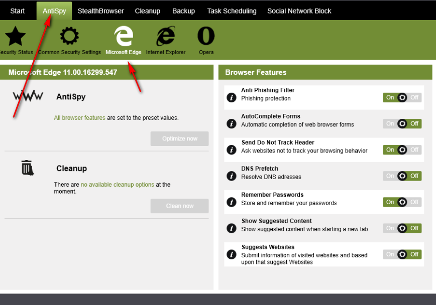Viewport: 436px width, 305px height.
Task: Go to the Start tab
Action: coord(18,11)
